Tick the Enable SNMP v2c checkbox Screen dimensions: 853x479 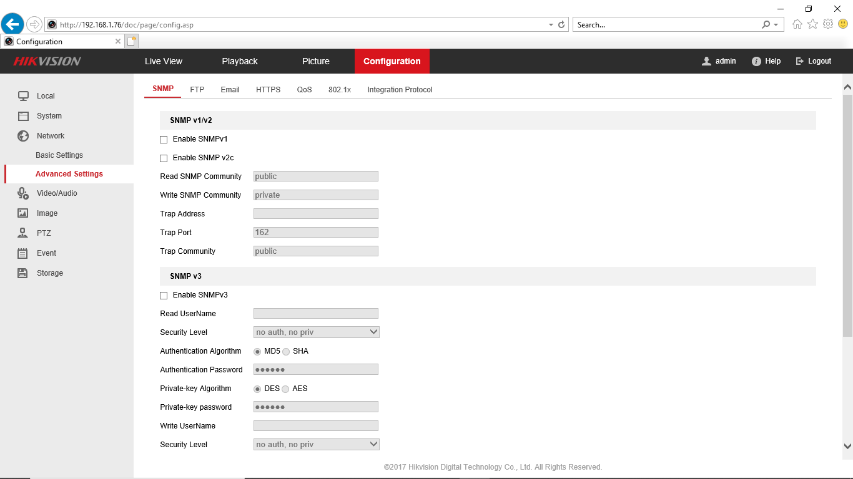pos(164,158)
